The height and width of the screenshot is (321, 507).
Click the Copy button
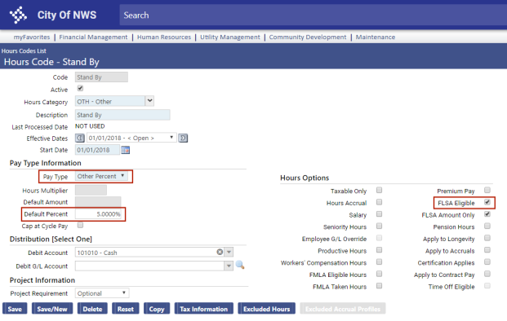coord(157,309)
